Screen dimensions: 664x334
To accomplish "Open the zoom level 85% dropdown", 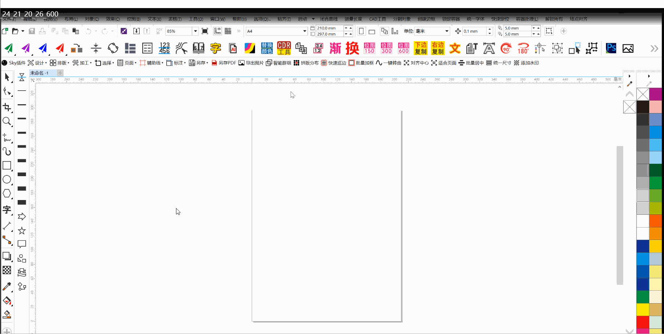I will pos(195,31).
